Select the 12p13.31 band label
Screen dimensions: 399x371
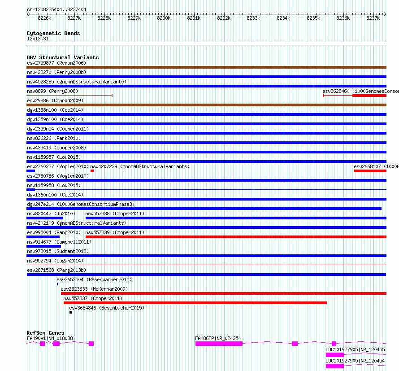(38, 39)
